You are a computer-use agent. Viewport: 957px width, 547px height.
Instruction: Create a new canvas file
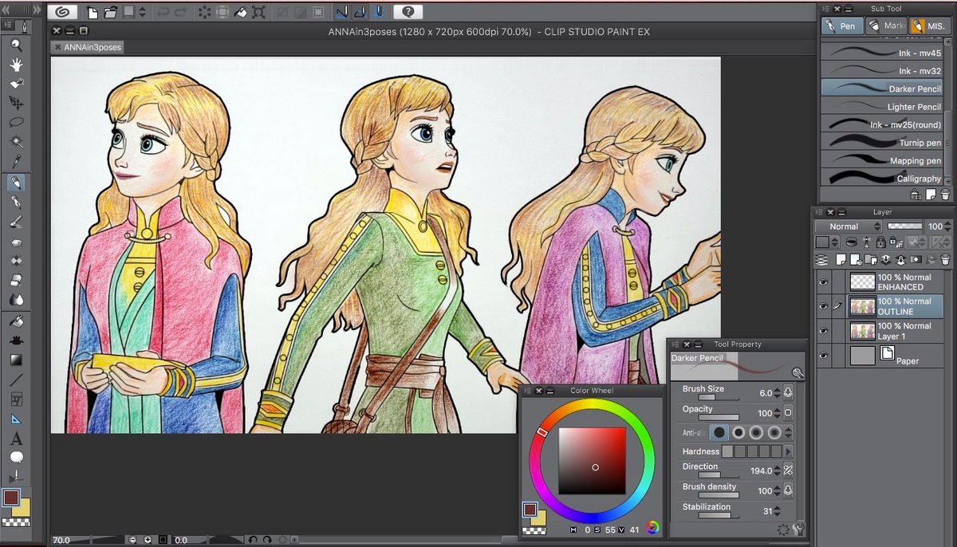(x=93, y=12)
